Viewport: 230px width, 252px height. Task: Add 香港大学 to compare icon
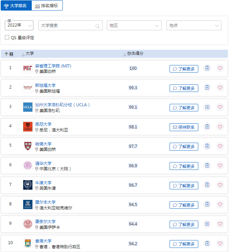point(207,243)
